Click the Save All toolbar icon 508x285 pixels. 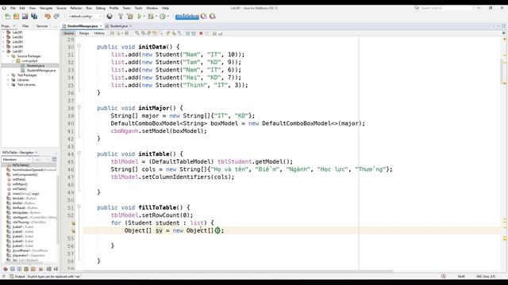pos(34,16)
